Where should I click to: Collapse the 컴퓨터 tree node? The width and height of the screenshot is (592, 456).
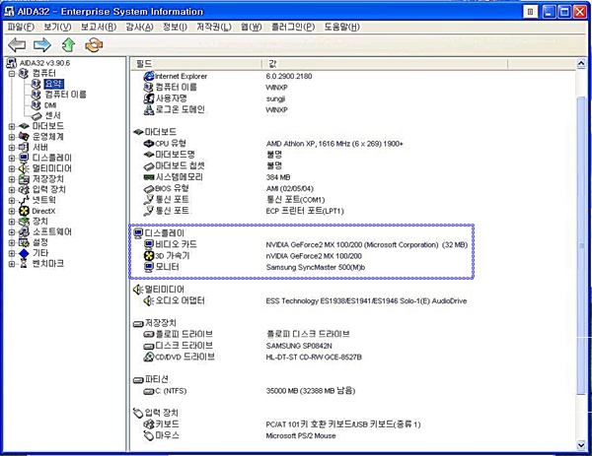coord(12,74)
